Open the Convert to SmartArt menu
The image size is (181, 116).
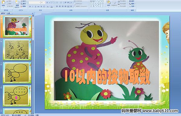81,6
